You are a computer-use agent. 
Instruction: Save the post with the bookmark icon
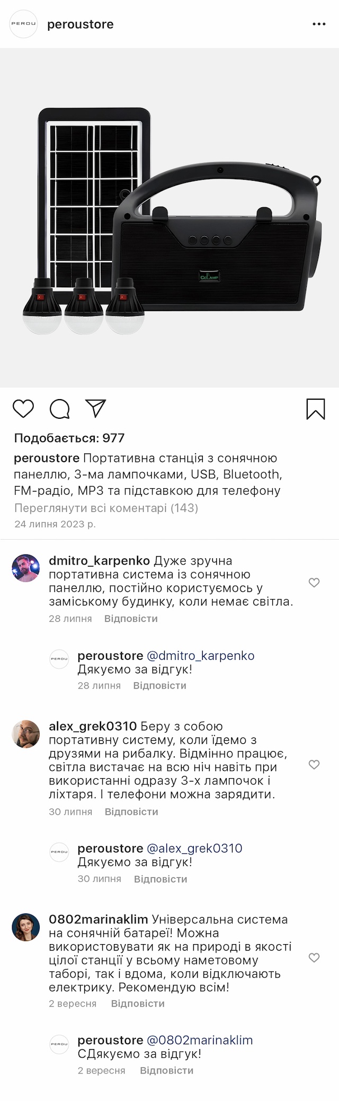pos(316,409)
